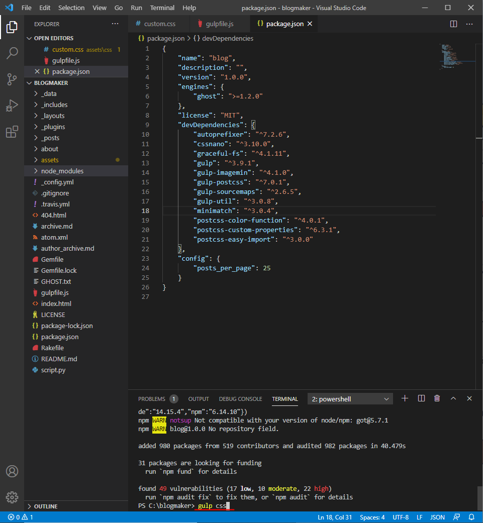This screenshot has height=523, width=483.
Task: Open Run and Debug view
Action: pyautogui.click(x=12, y=106)
